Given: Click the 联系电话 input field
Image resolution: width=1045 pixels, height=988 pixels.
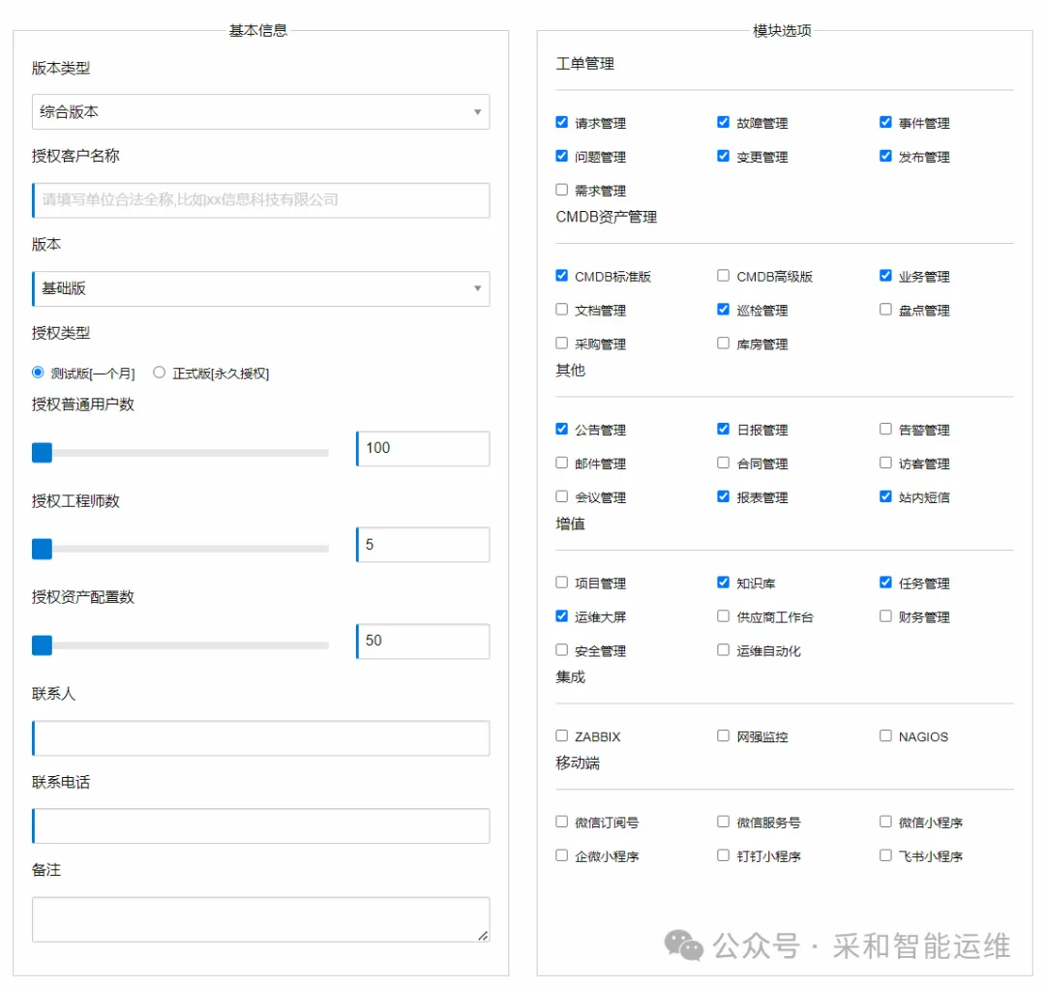Looking at the screenshot, I should [260, 826].
